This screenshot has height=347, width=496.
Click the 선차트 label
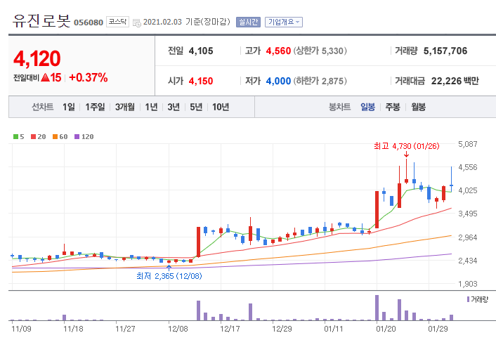click(43, 107)
